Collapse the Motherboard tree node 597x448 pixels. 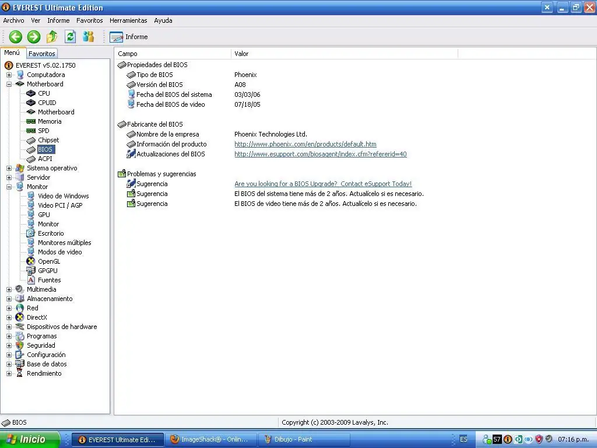[x=9, y=84]
